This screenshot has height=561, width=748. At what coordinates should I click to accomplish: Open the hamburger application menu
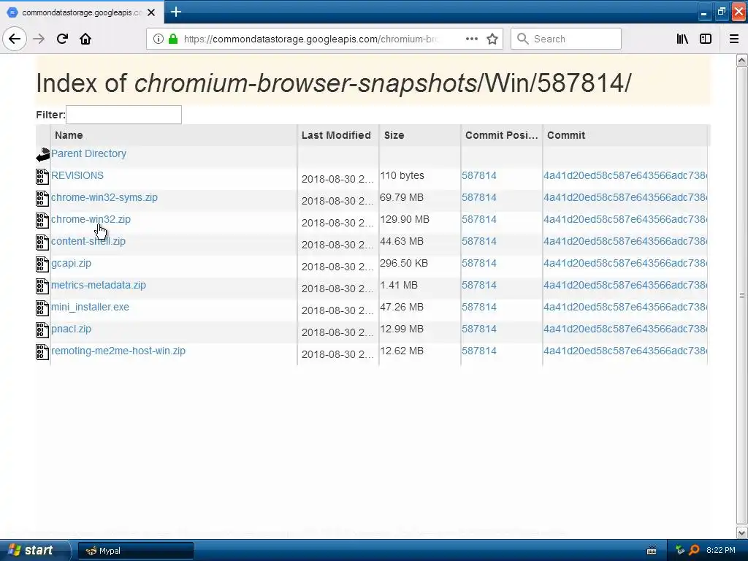(x=733, y=39)
